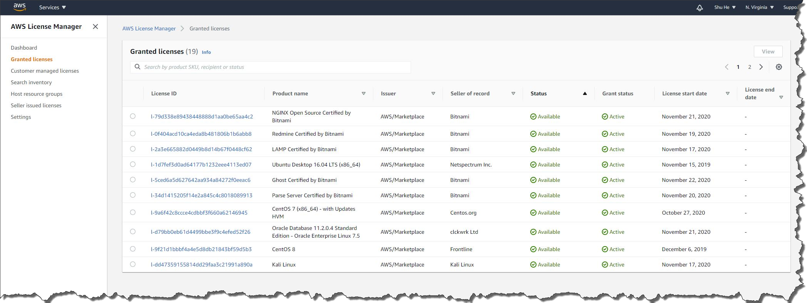Screen dimensions: 807x303
Task: Click the Grant status column header
Action: tap(618, 93)
